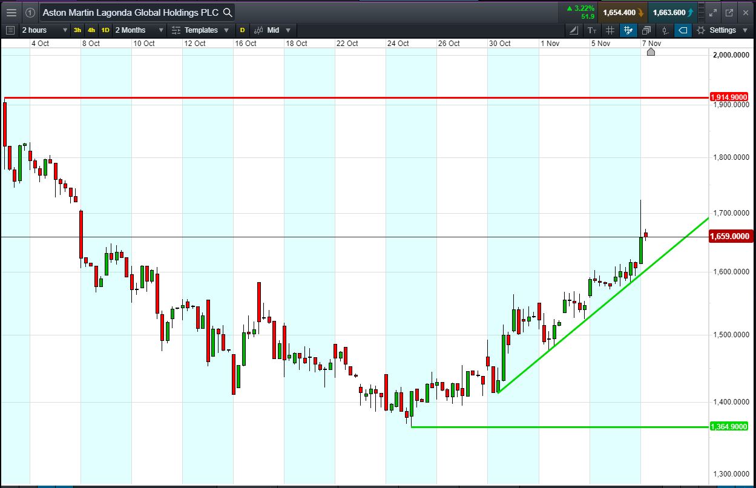
Task: Click the 4 Oct date label
Action: pos(40,43)
